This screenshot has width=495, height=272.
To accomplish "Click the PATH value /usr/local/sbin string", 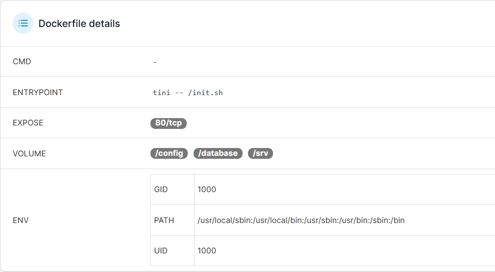I will [301, 220].
